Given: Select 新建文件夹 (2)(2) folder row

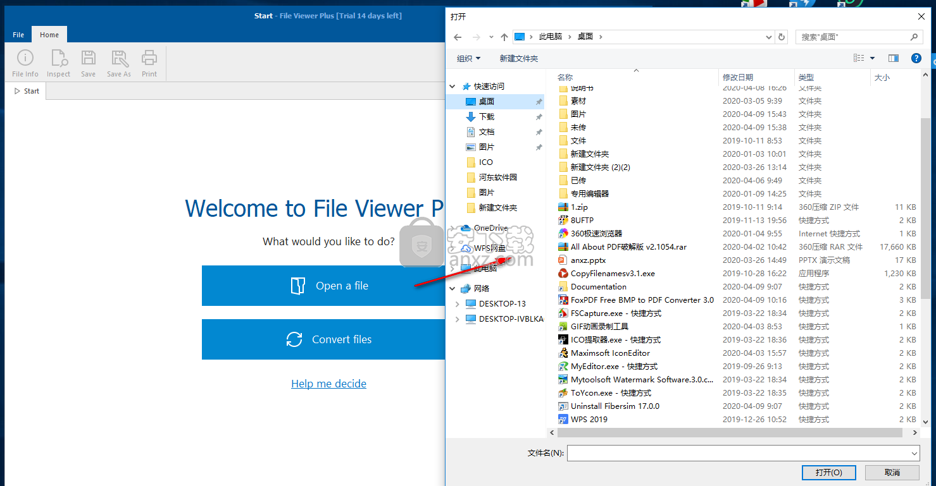Looking at the screenshot, I should click(737, 167).
